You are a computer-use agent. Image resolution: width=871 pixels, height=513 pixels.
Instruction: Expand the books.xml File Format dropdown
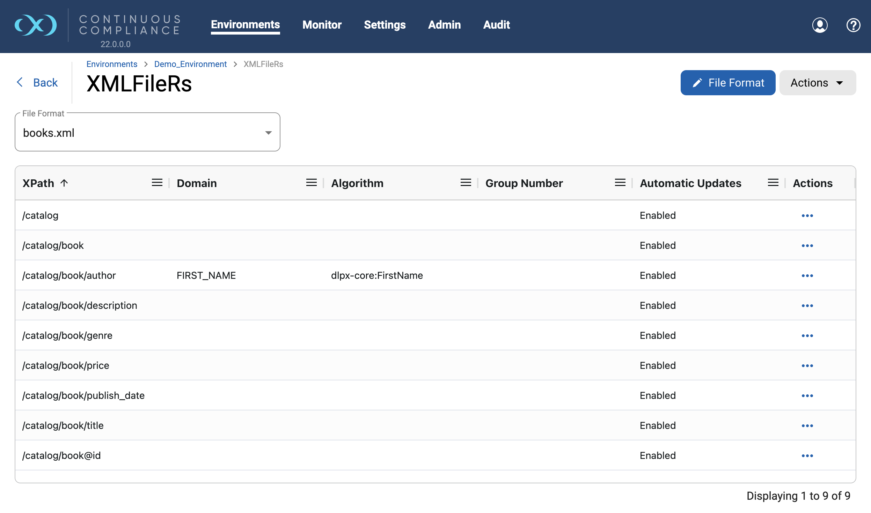[x=147, y=133]
